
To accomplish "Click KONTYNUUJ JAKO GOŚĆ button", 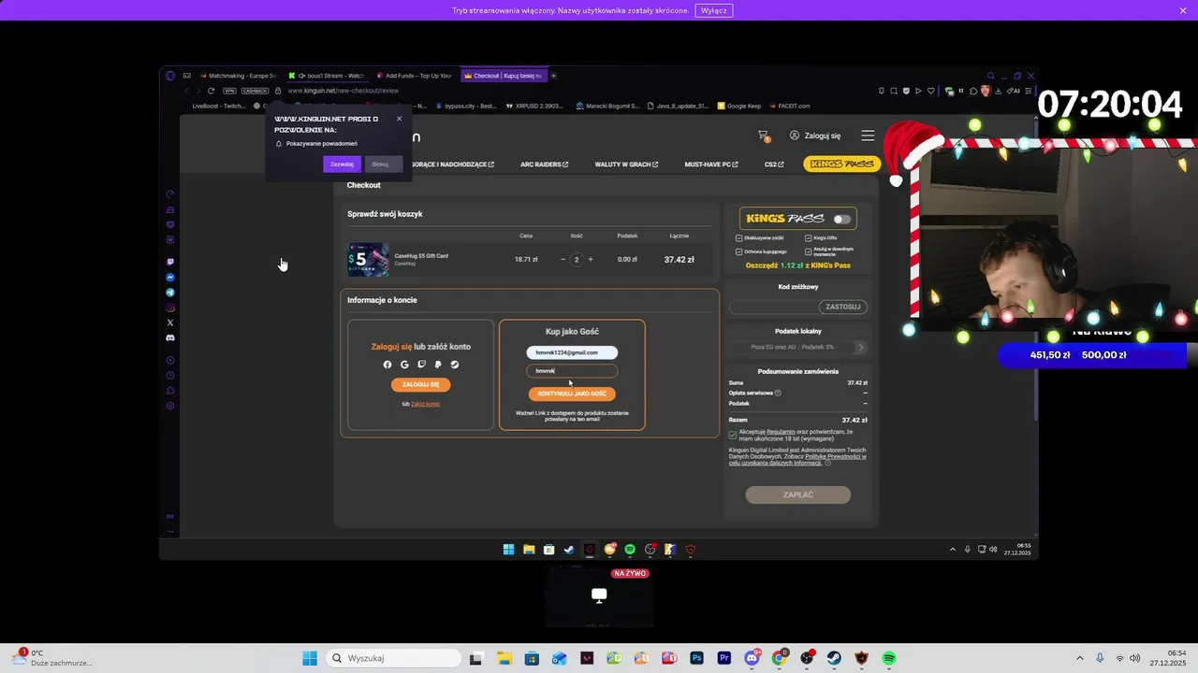I will tap(572, 394).
